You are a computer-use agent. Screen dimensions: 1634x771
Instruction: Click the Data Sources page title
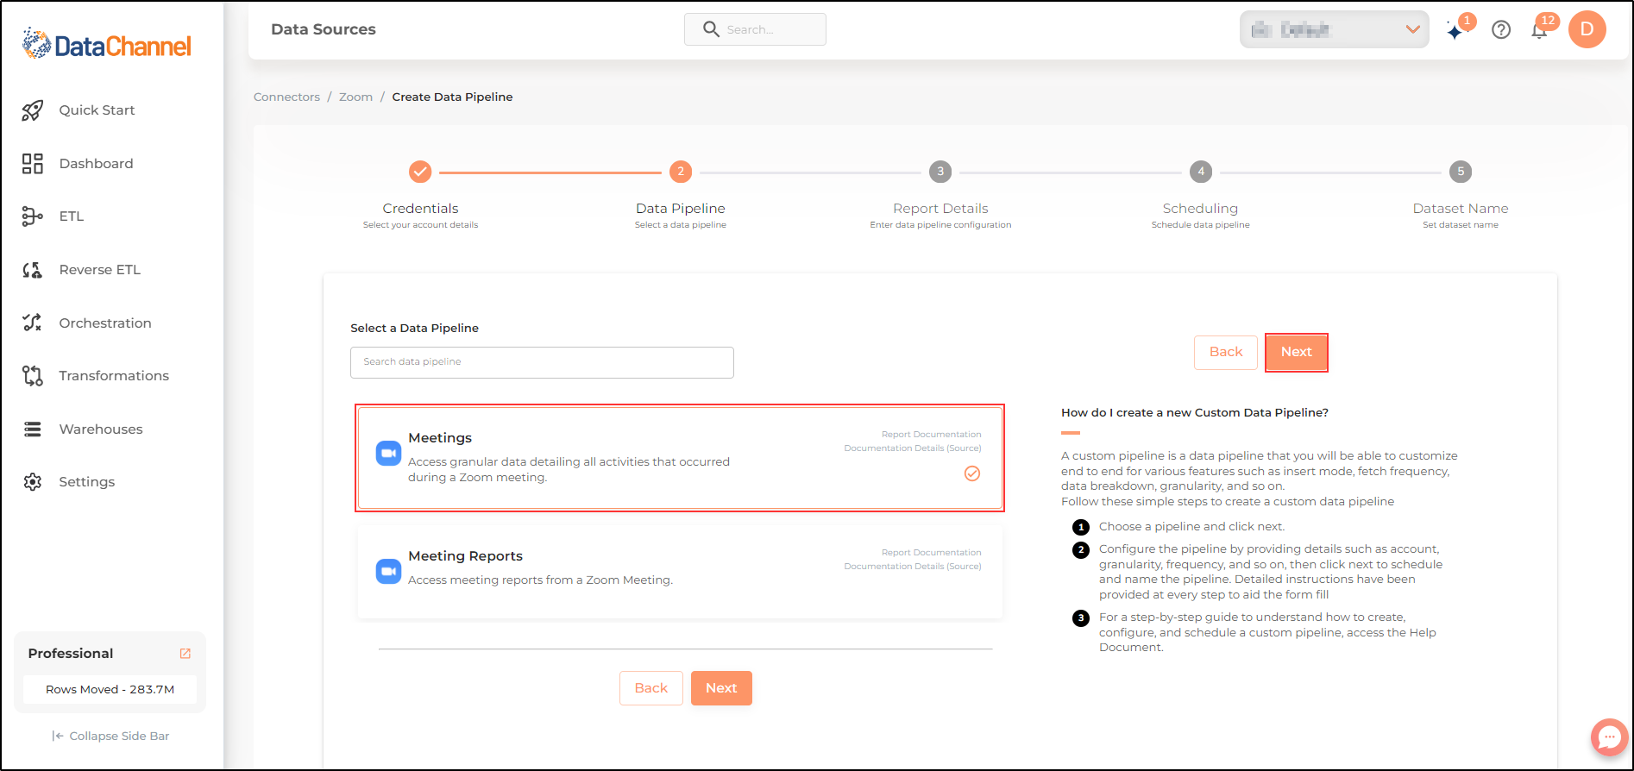[x=324, y=29]
